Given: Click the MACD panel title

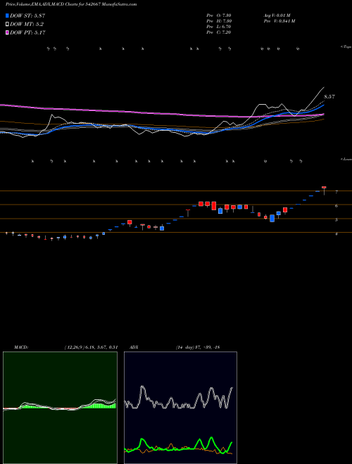Looking at the screenshot, I should pyautogui.click(x=21, y=347).
